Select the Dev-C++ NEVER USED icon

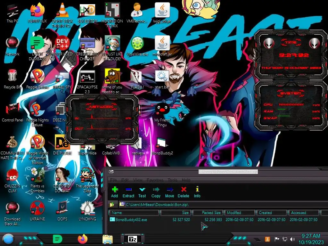coord(62,46)
